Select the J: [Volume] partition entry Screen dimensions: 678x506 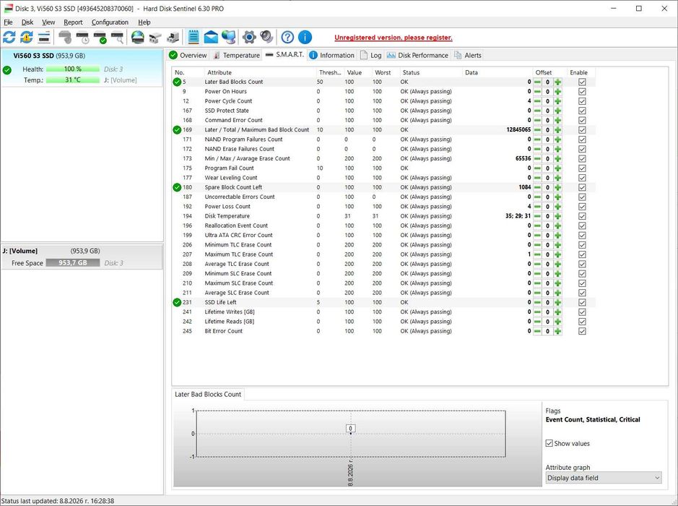(82, 257)
